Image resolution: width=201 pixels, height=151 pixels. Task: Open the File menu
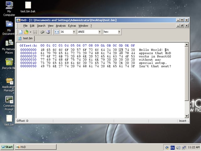click(25, 26)
